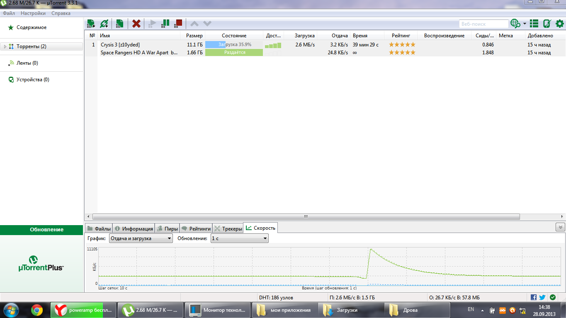The height and width of the screenshot is (318, 566).
Task: Expand the Торренты (2) tree node
Action: pyautogui.click(x=5, y=46)
